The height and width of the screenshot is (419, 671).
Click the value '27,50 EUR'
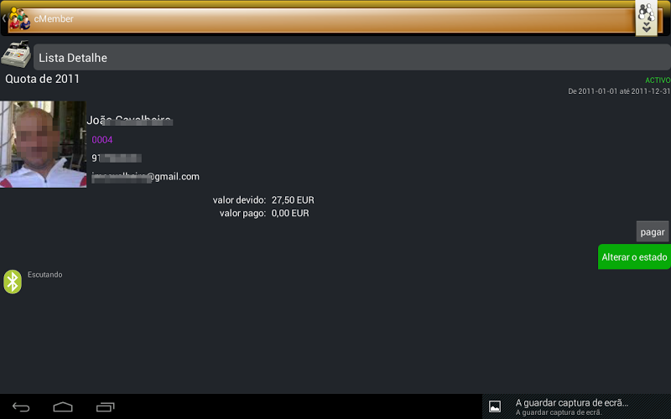click(293, 200)
